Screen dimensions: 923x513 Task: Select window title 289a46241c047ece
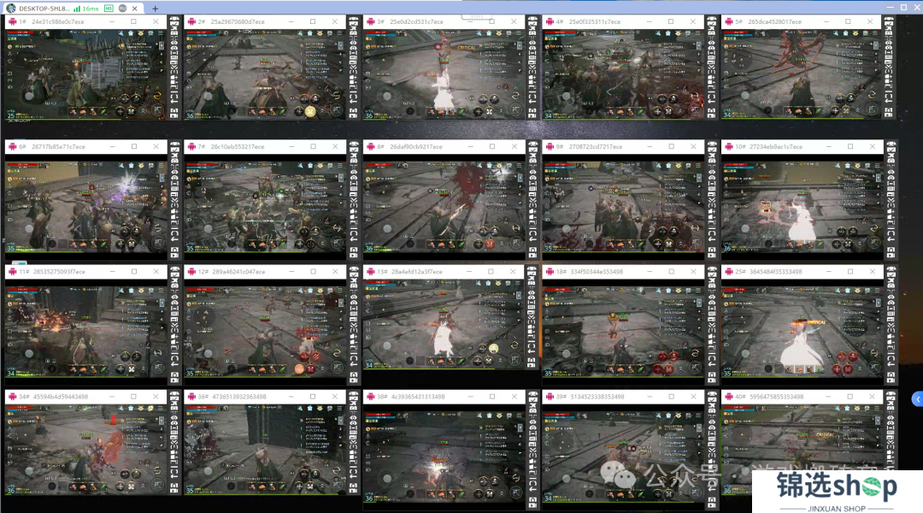click(238, 272)
